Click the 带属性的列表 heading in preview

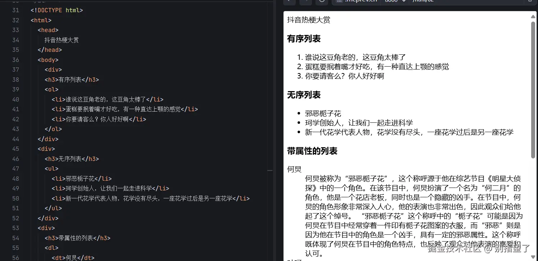point(312,151)
